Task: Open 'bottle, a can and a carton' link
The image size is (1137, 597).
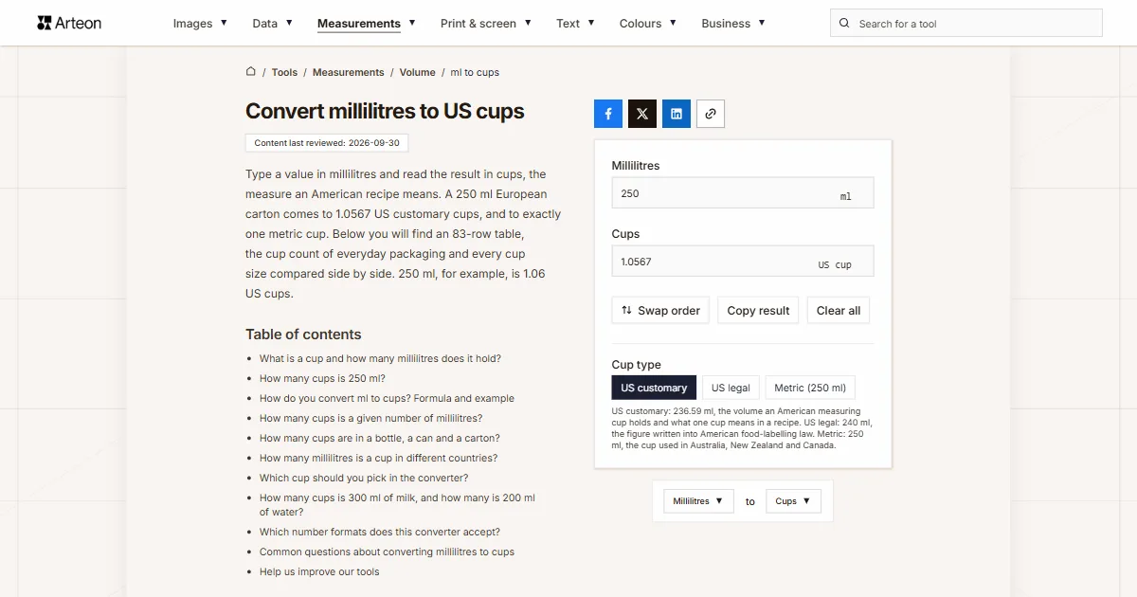Action: click(x=380, y=438)
